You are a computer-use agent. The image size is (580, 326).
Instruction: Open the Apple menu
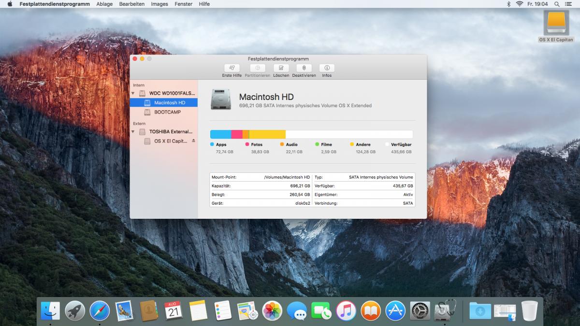click(10, 4)
